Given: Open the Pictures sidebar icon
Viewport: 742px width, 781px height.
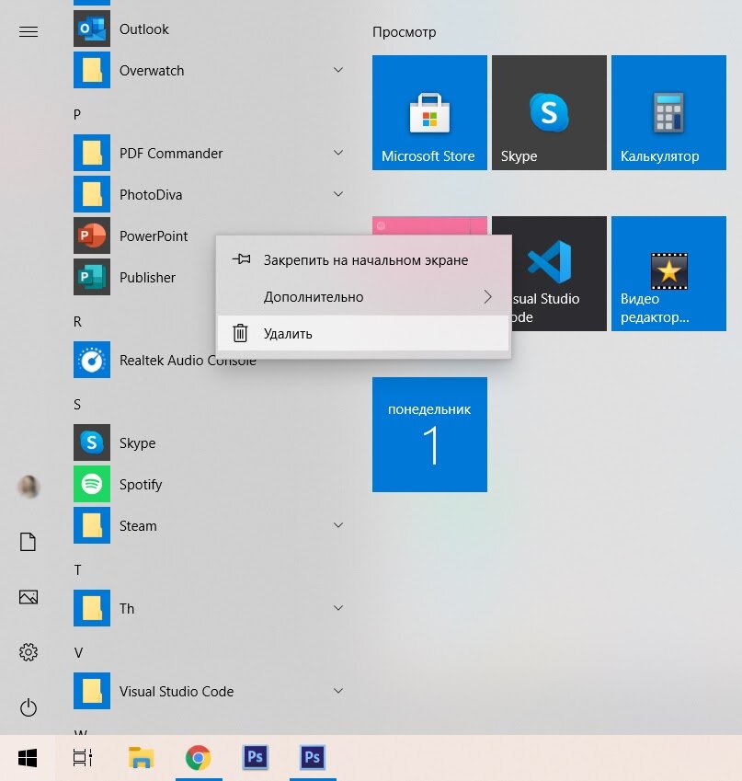Looking at the screenshot, I should [29, 597].
